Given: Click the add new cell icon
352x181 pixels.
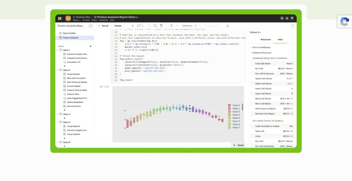Looking at the screenshot, I should [139, 26].
